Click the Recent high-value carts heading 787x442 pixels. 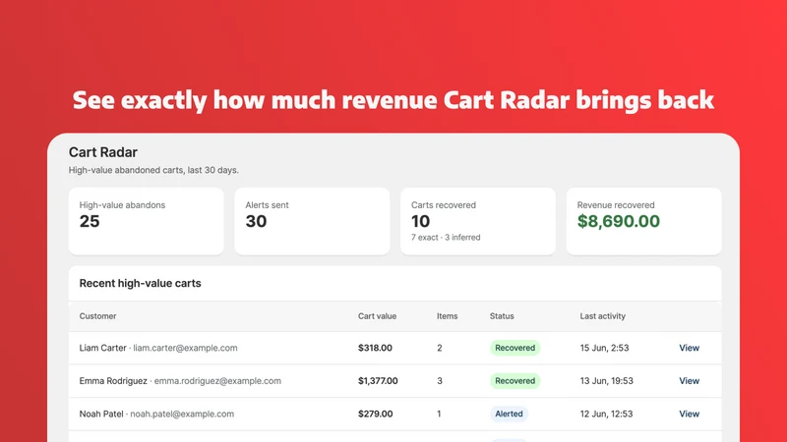pyautogui.click(x=140, y=283)
